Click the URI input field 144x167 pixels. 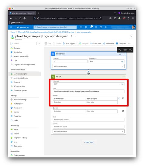pos(88,91)
